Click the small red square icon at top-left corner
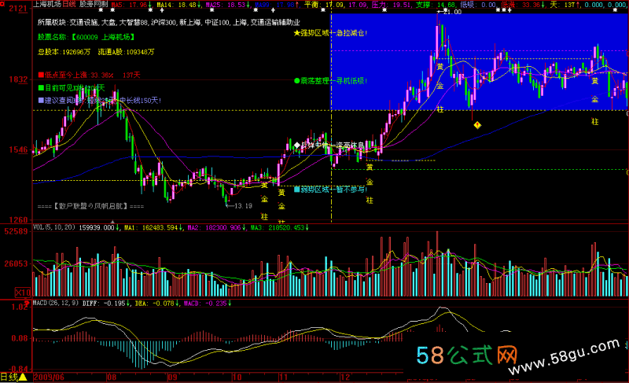Image resolution: width=629 pixels, height=383 pixels. (2, 4)
